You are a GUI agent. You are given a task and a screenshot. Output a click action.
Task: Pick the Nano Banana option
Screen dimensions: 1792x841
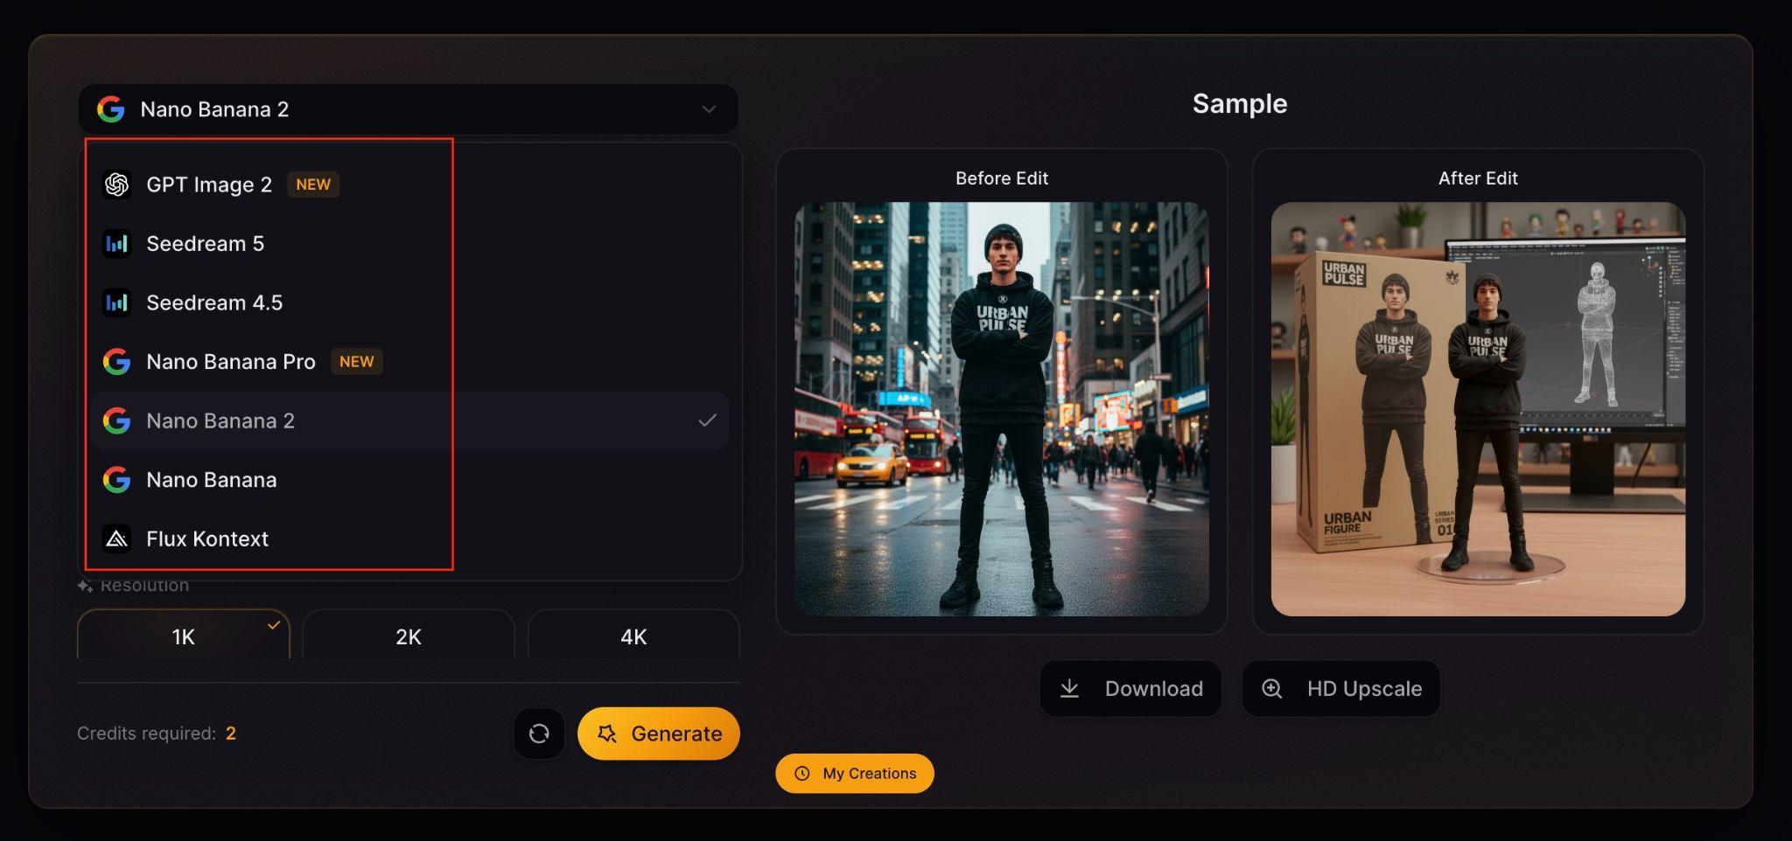(x=409, y=480)
